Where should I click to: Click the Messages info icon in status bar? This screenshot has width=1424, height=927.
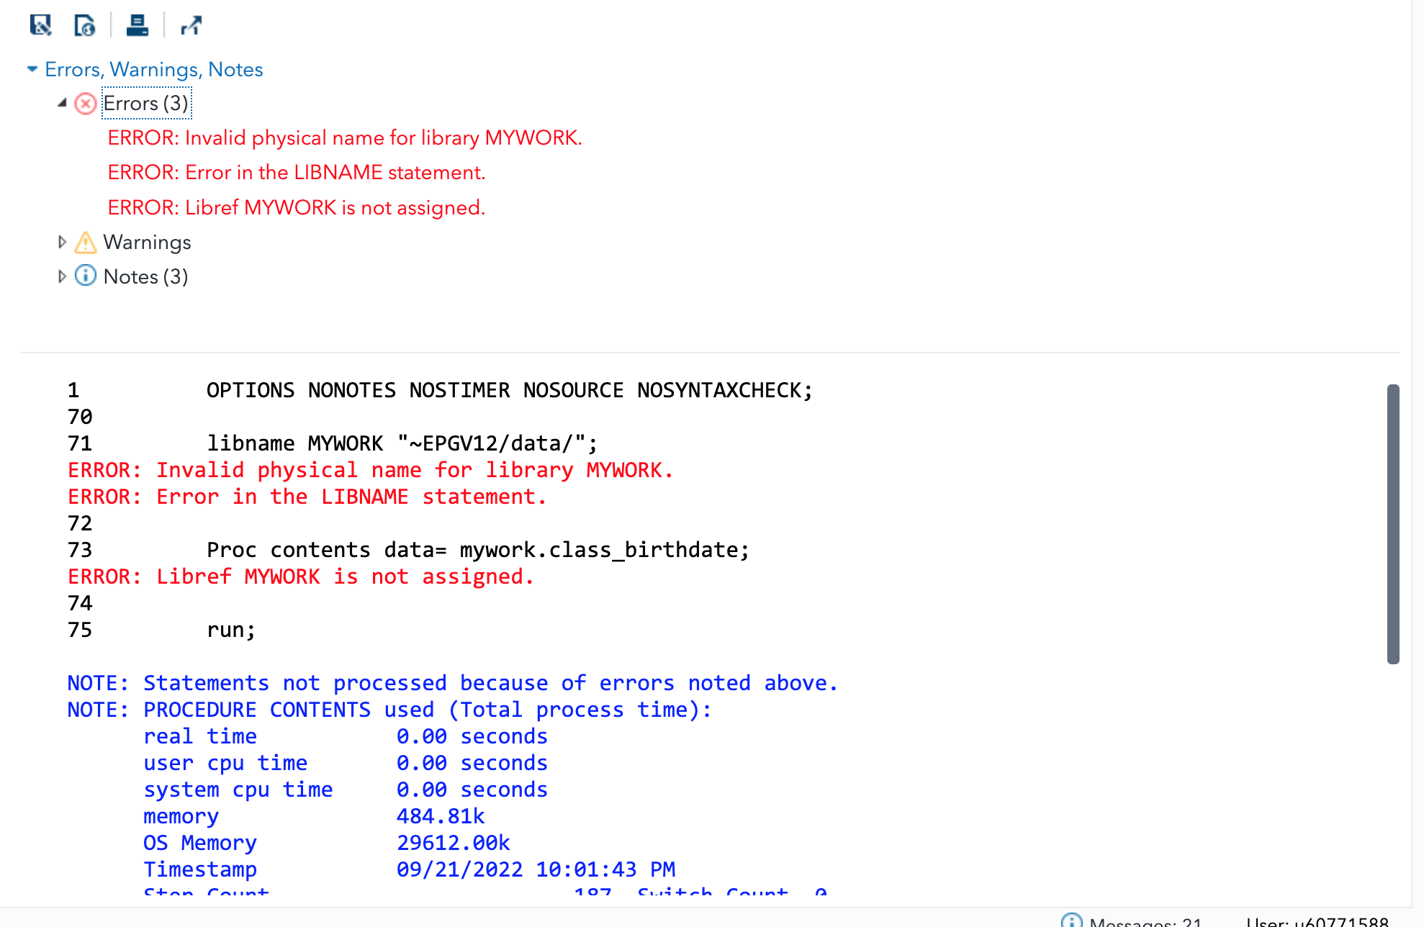tap(1071, 921)
